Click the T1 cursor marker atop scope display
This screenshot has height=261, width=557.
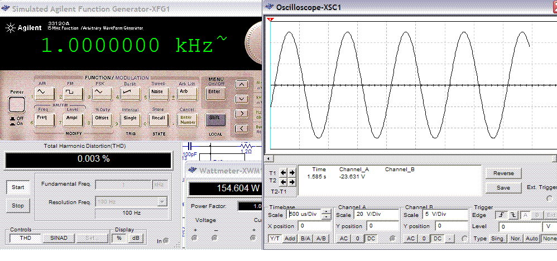point(271,20)
